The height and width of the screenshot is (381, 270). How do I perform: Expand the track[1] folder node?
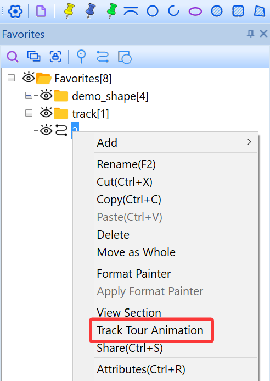29,113
